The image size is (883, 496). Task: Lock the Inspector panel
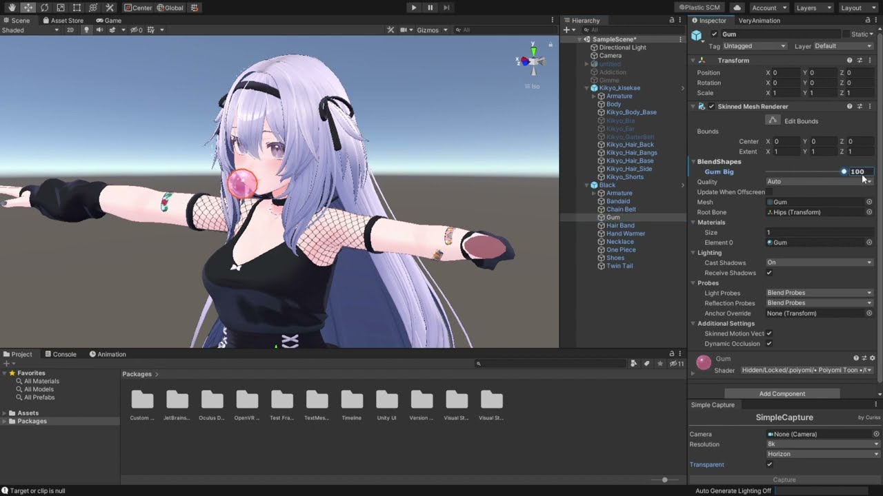coord(869,21)
